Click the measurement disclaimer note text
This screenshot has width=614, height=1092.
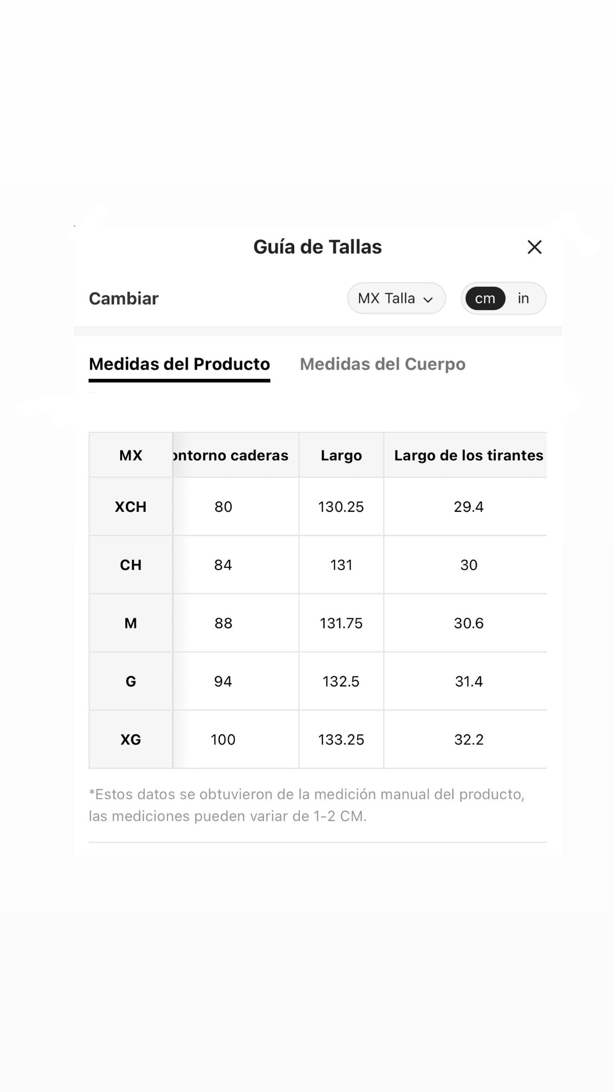click(307, 805)
